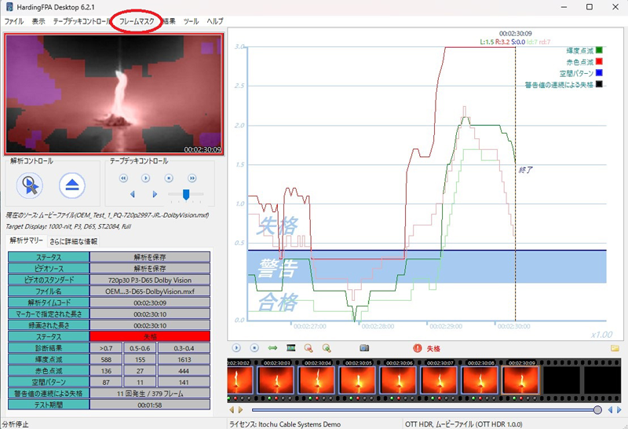Click the tape deck stop button
This screenshot has width=628, height=429.
[x=169, y=178]
